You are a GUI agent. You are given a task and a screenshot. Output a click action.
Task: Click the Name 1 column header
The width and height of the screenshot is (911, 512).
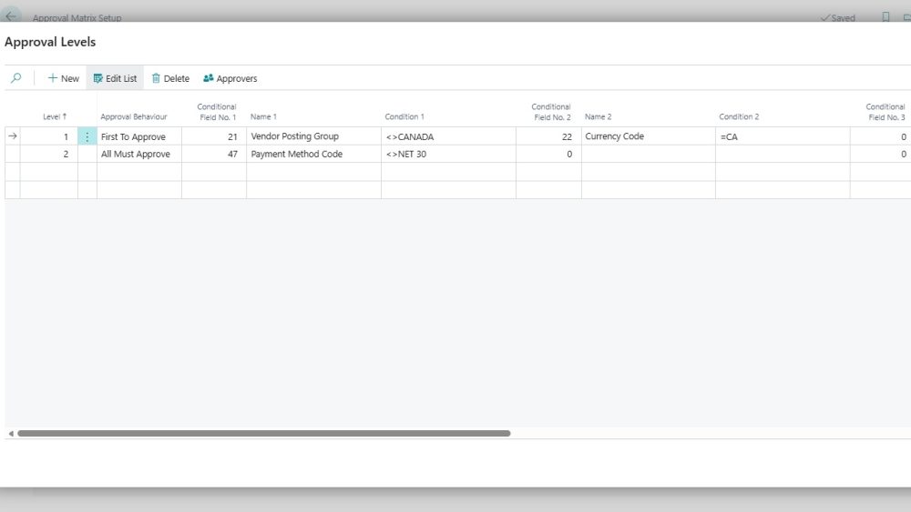tap(263, 116)
